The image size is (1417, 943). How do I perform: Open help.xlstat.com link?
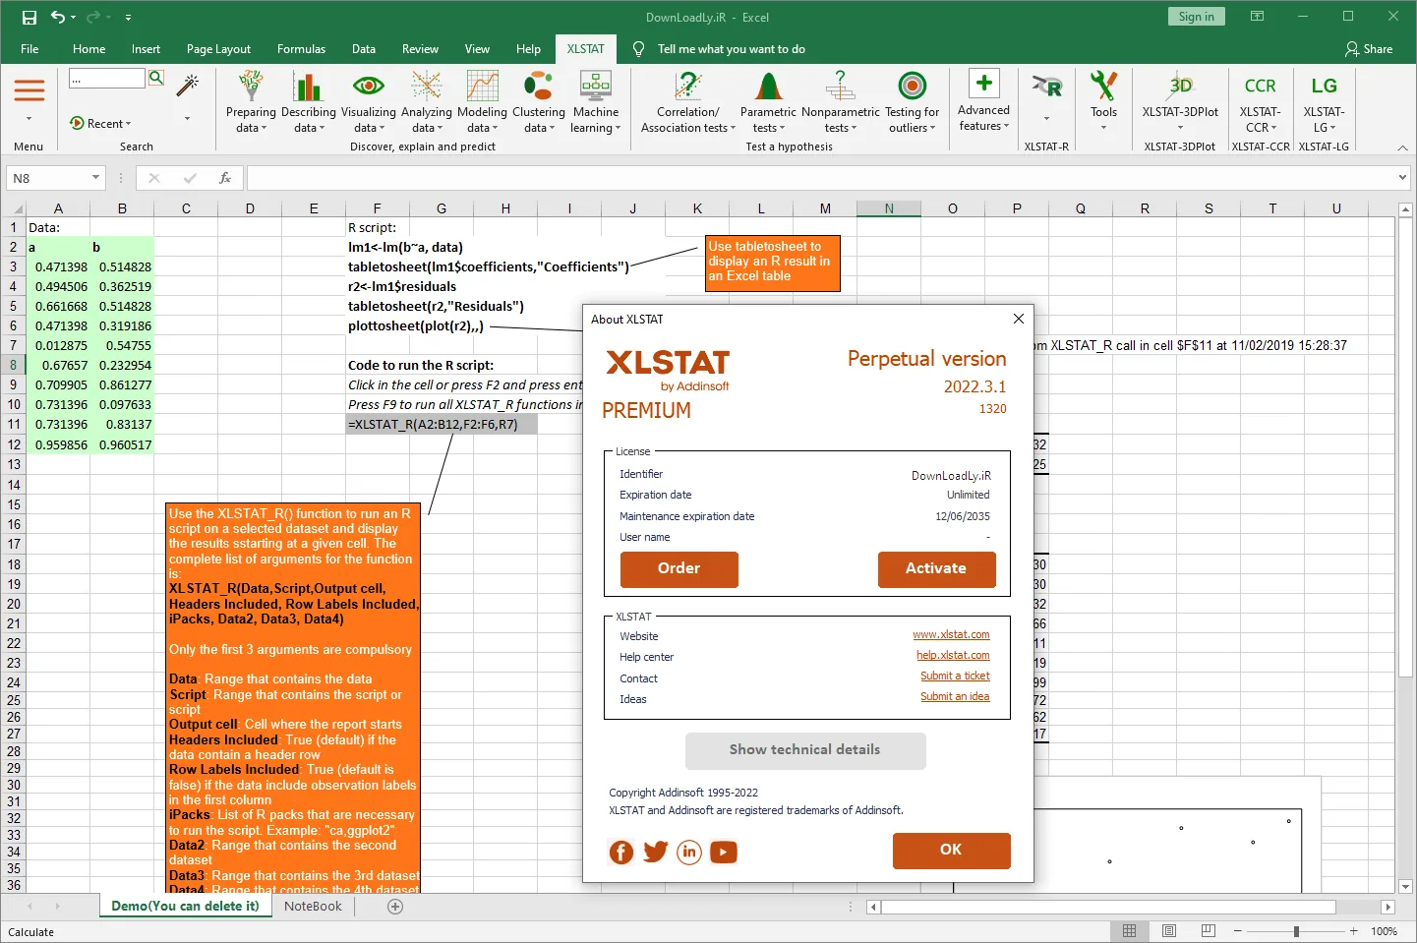click(x=953, y=656)
